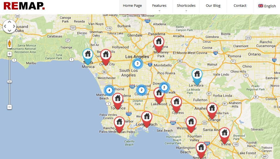Viewport: 280px width, 159px height.
Task: Open the cluster marker showing 3
Action: click(x=138, y=63)
